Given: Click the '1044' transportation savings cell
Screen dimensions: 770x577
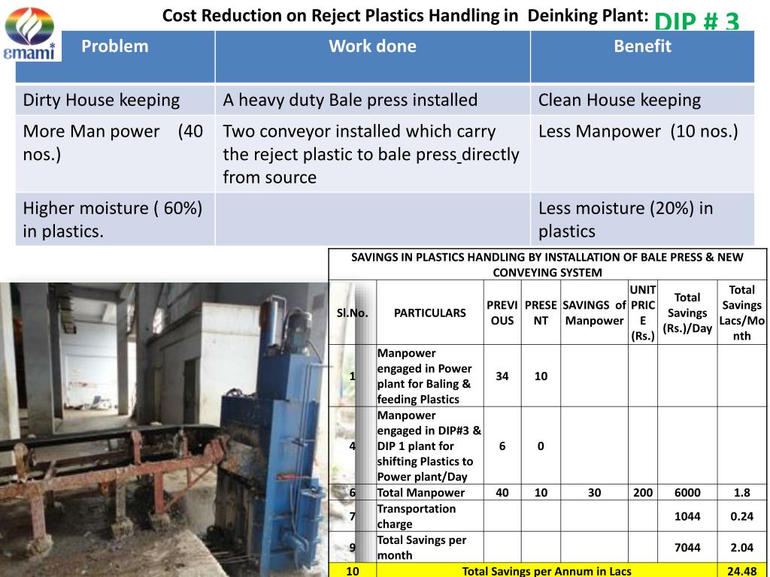Looking at the screenshot, I should [687, 516].
